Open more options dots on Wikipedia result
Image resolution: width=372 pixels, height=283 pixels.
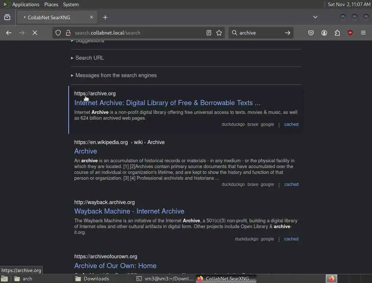279,185
